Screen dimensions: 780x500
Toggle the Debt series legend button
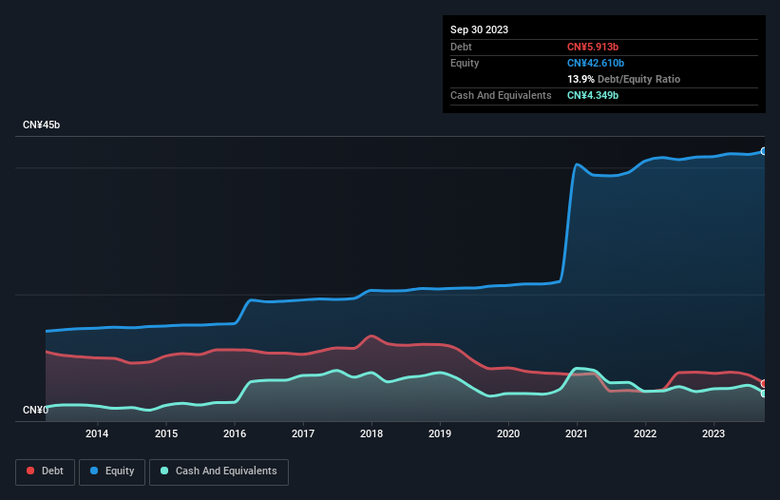(x=46, y=471)
